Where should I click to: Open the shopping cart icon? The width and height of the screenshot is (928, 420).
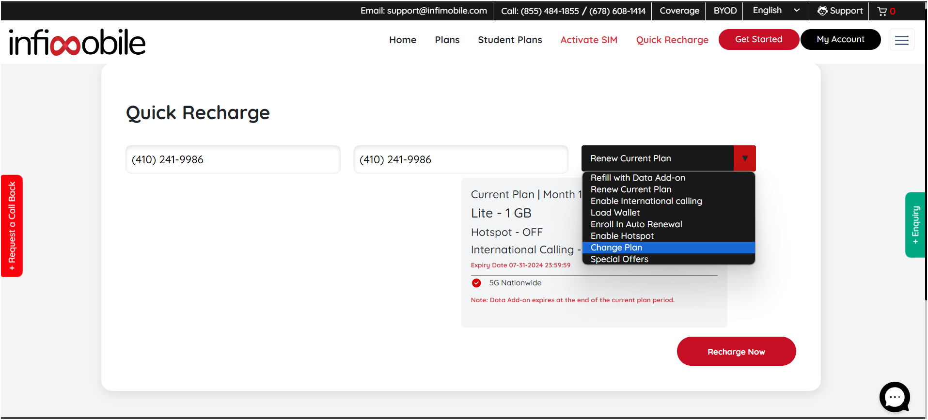(882, 11)
